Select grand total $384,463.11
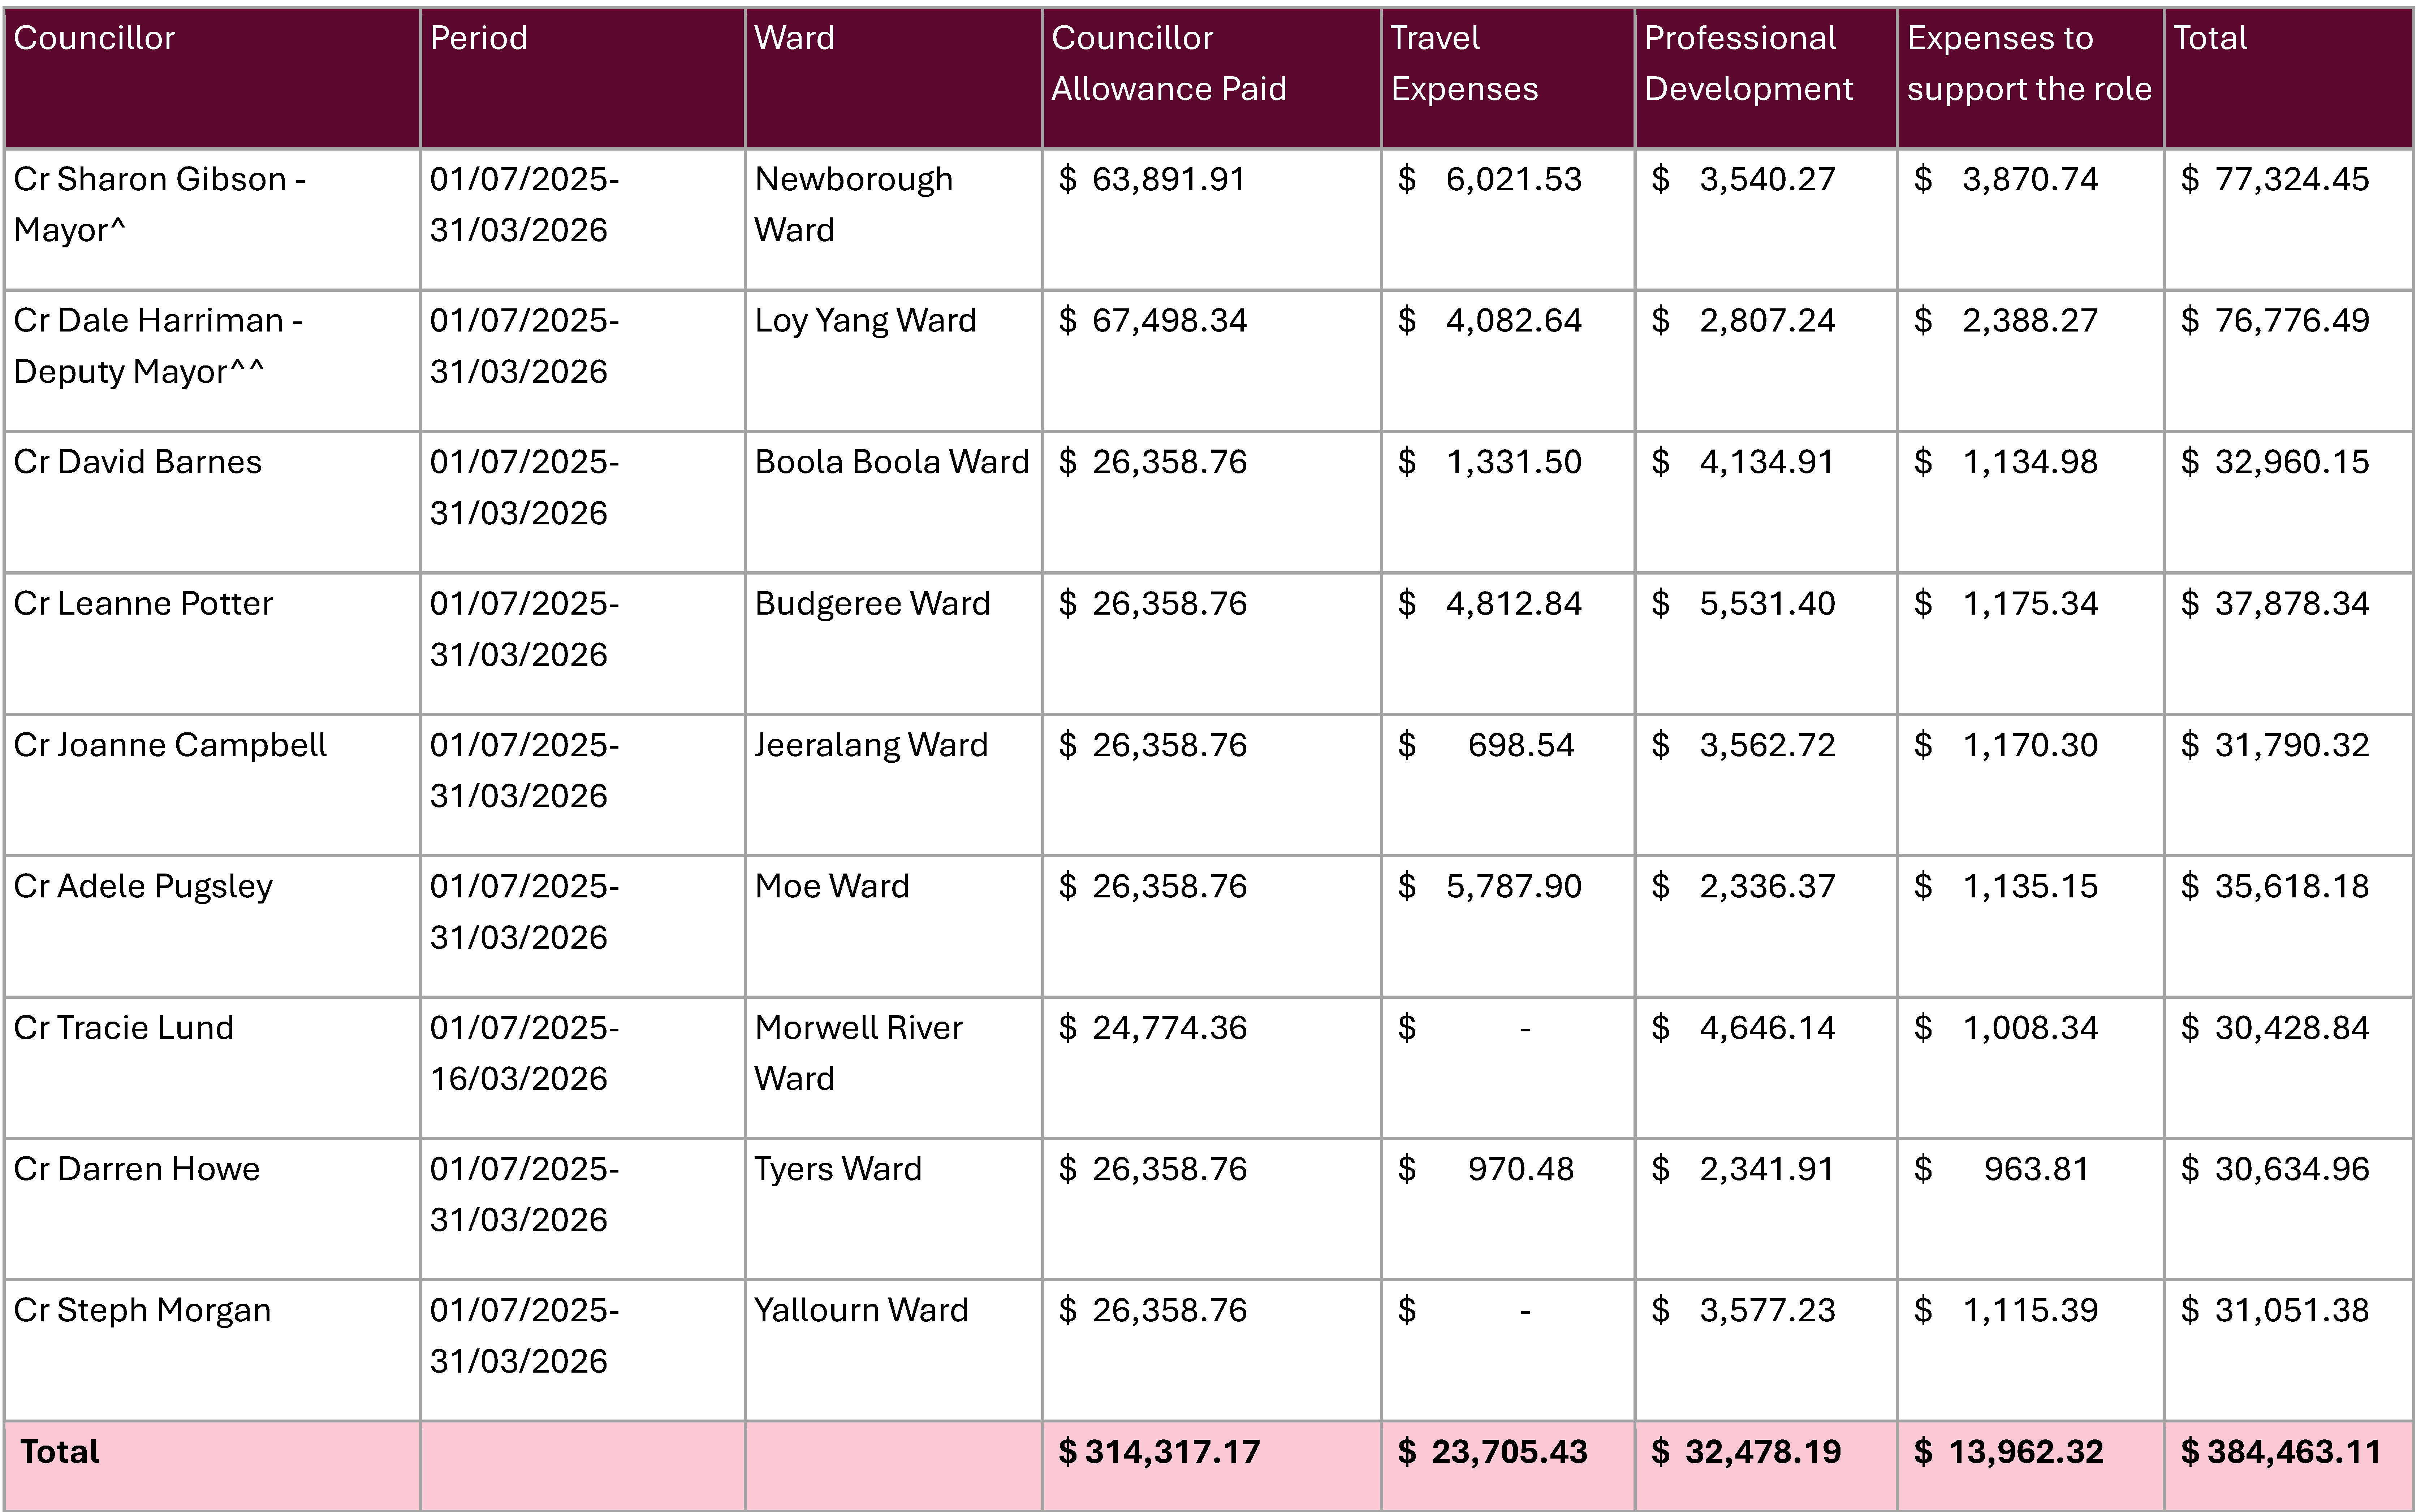Screen dimensions: 2421x1512 point(2281,1452)
